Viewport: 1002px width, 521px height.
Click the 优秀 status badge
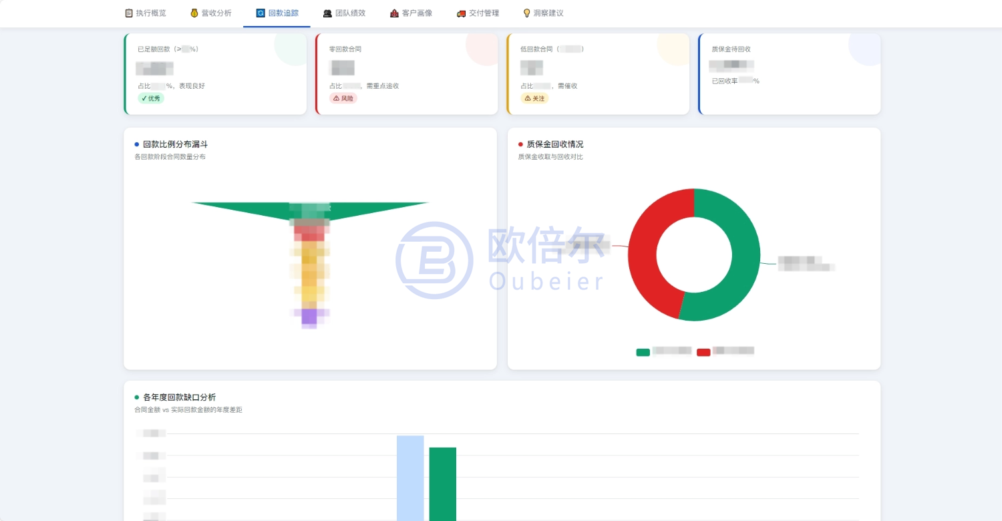pos(151,98)
